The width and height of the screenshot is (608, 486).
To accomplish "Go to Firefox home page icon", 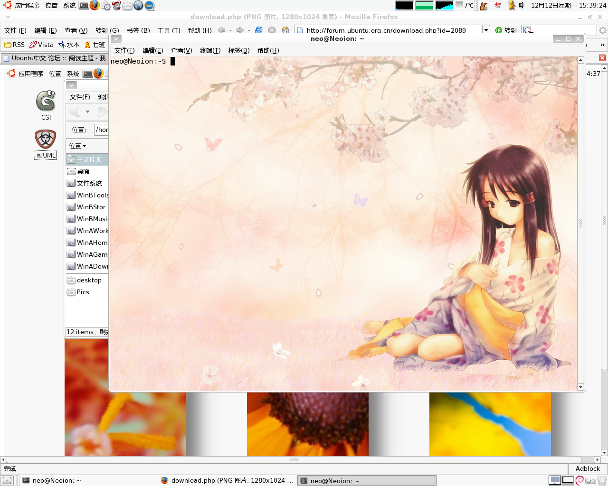I will click(285, 30).
